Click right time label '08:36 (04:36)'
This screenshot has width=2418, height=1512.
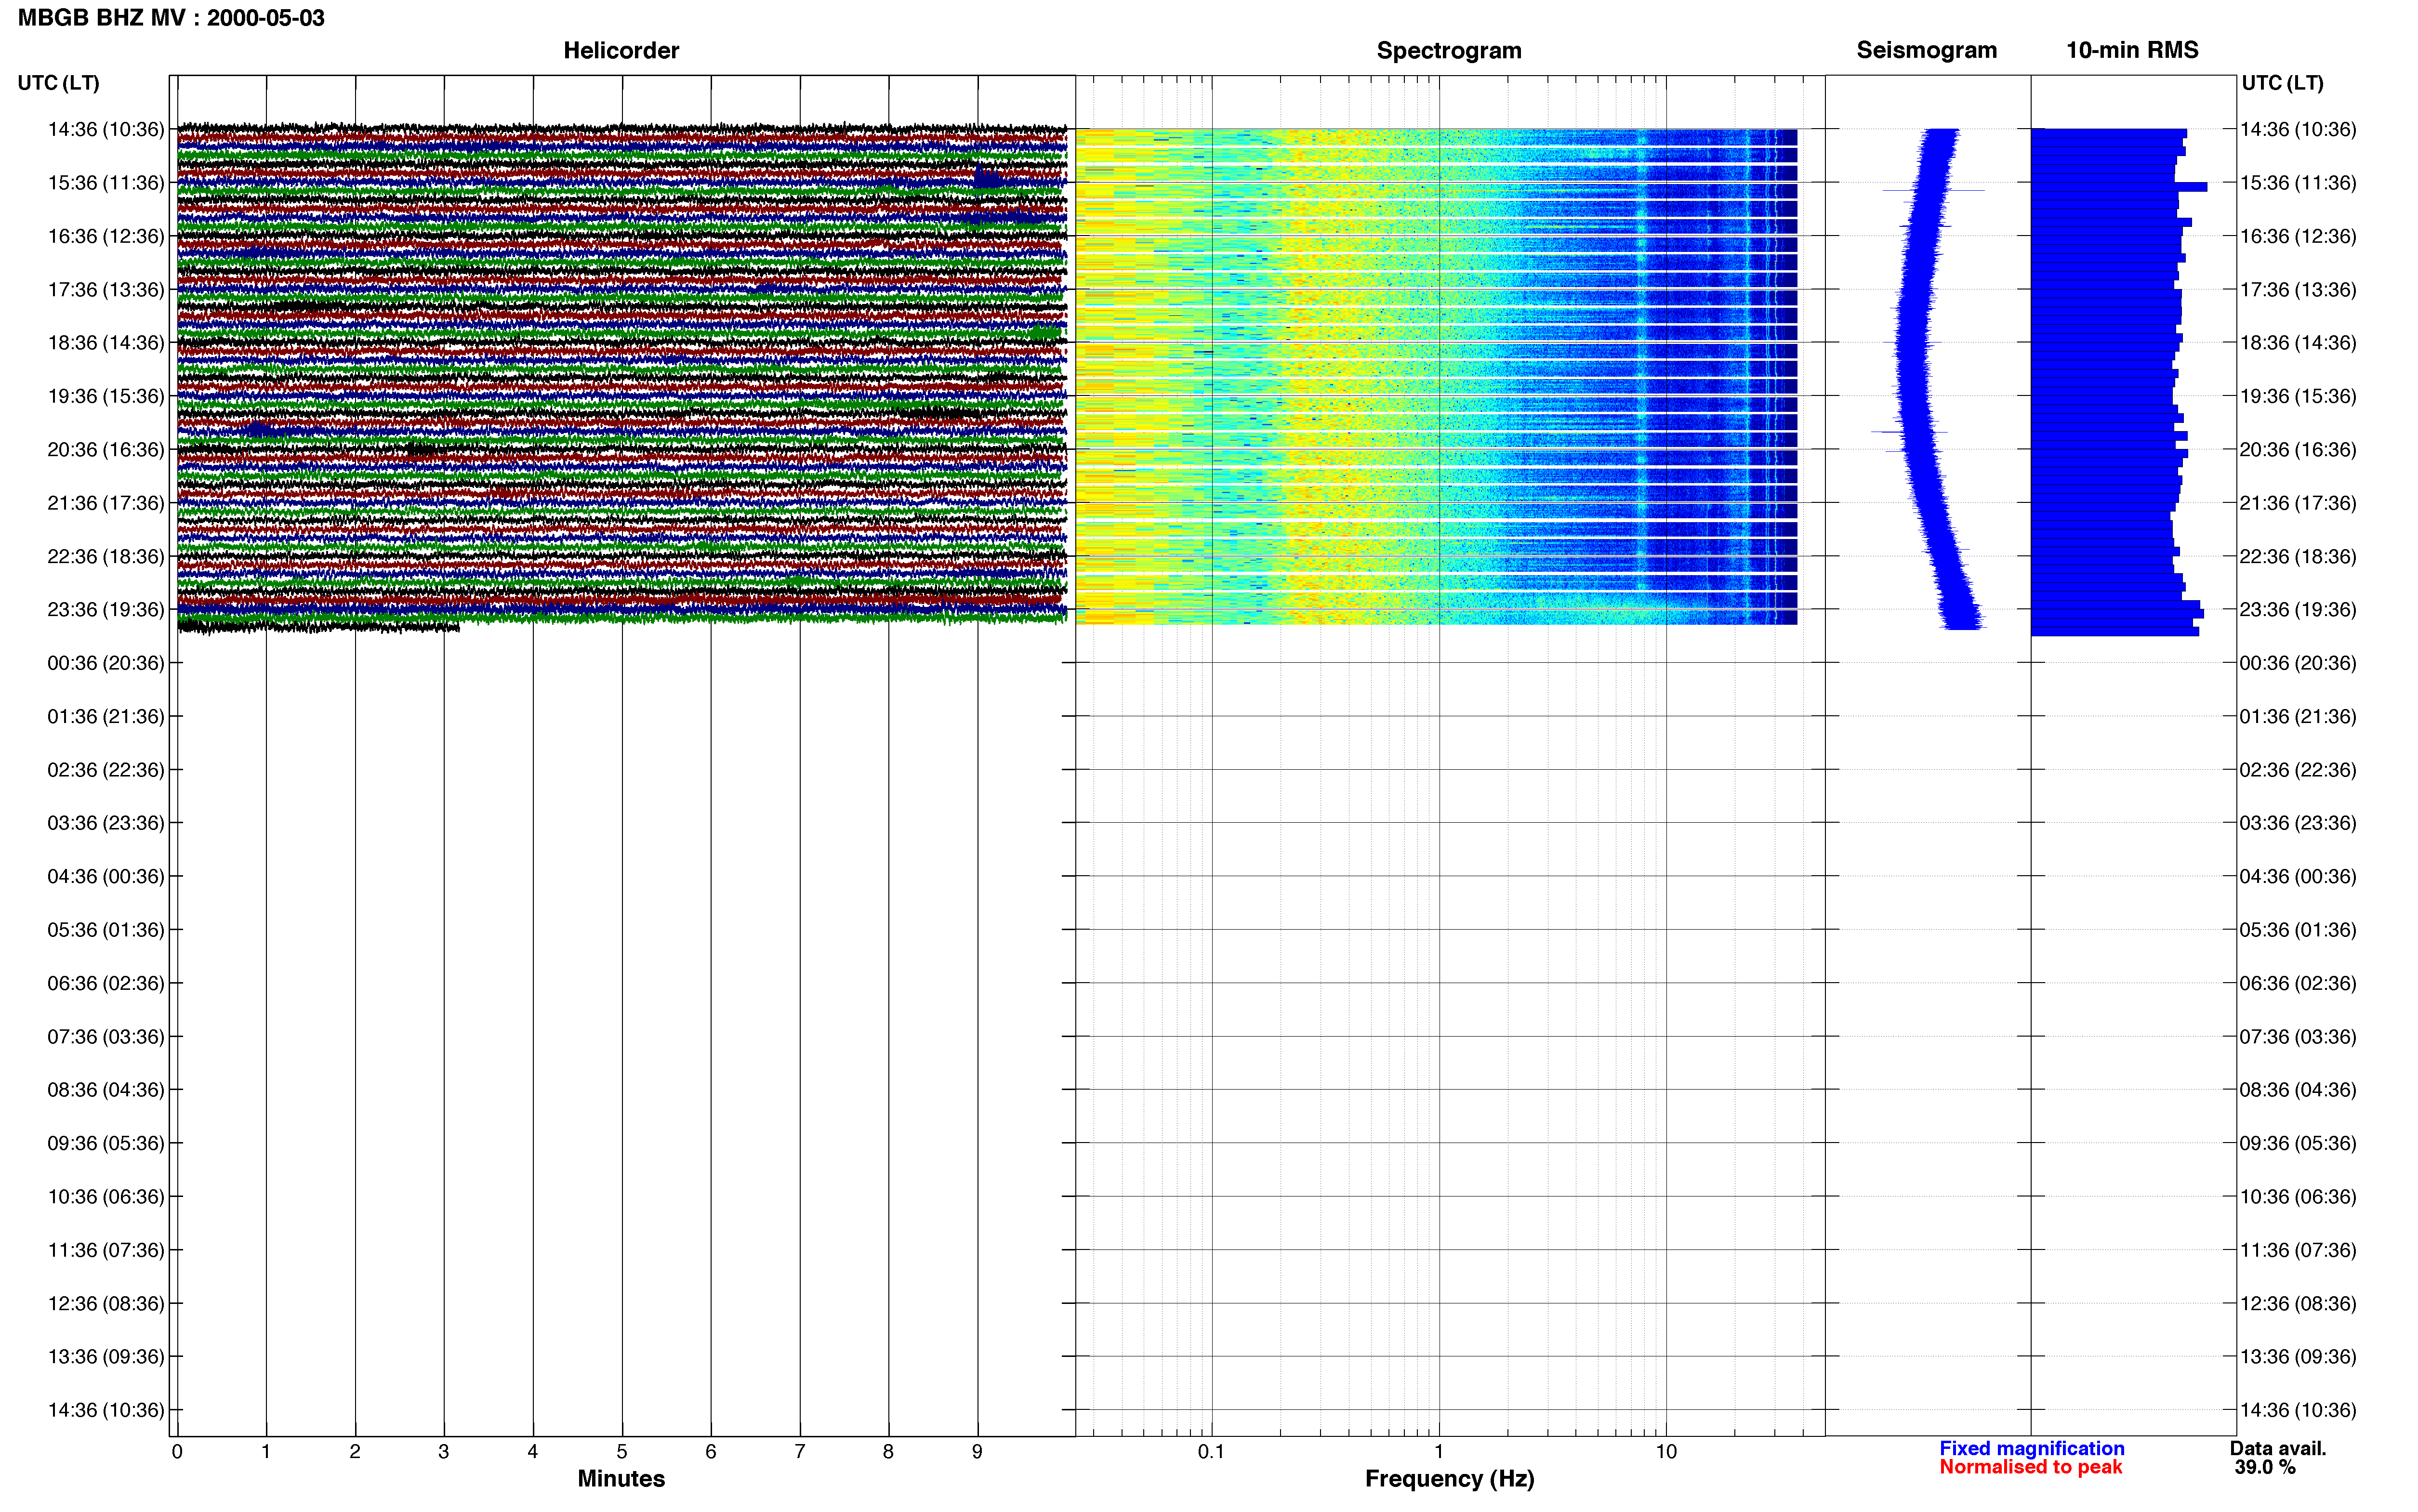coord(2298,1090)
